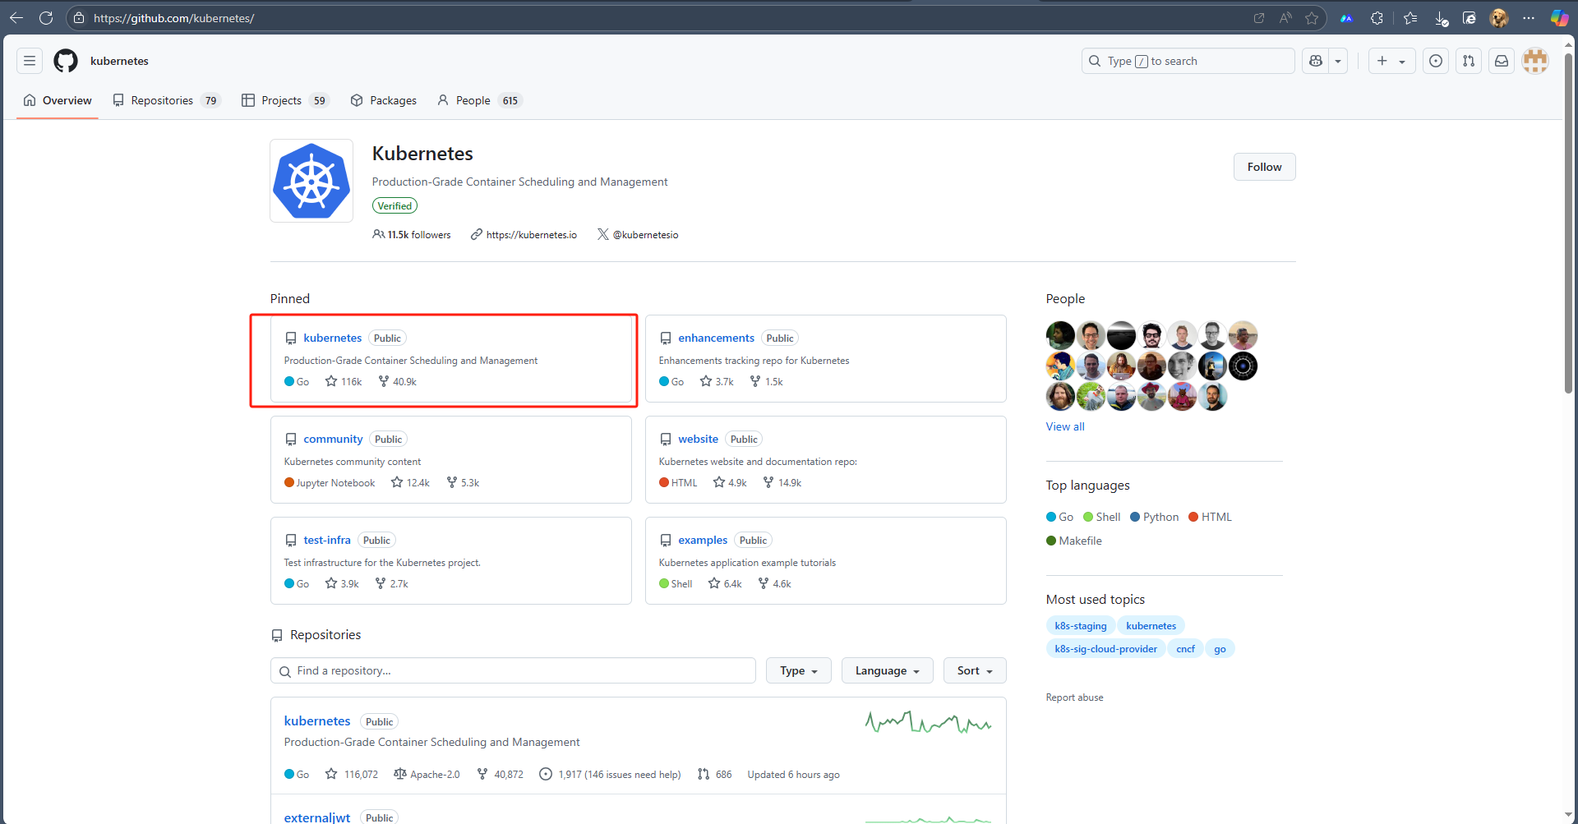
Task: Open the @kubernetesio X profile link
Action: [645, 235]
